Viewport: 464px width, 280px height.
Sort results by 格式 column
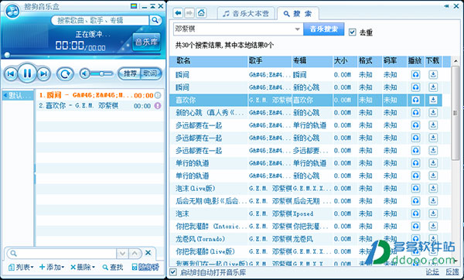pyautogui.click(x=370, y=61)
